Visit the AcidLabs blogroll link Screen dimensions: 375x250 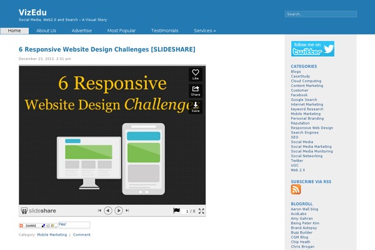click(299, 214)
